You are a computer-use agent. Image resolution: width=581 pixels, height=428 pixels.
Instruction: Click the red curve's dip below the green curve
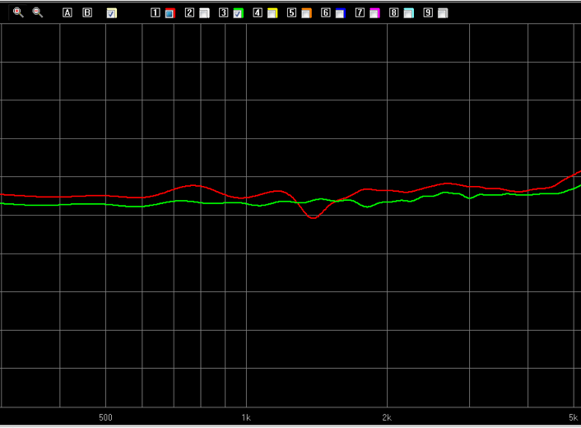313,217
